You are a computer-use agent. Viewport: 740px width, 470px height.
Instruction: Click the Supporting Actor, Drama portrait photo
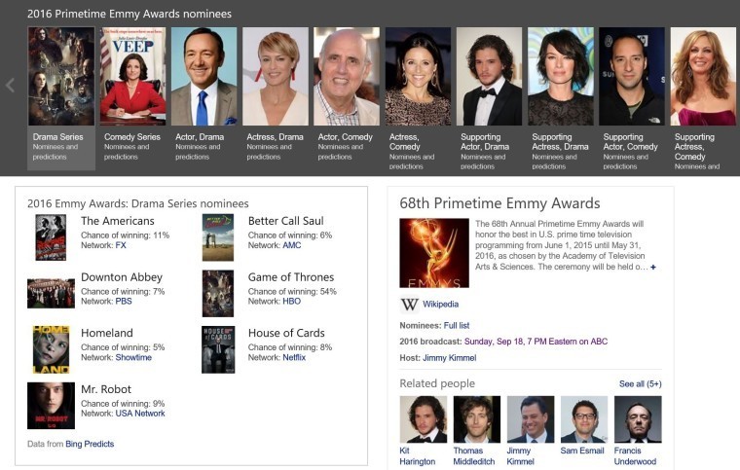click(x=489, y=76)
